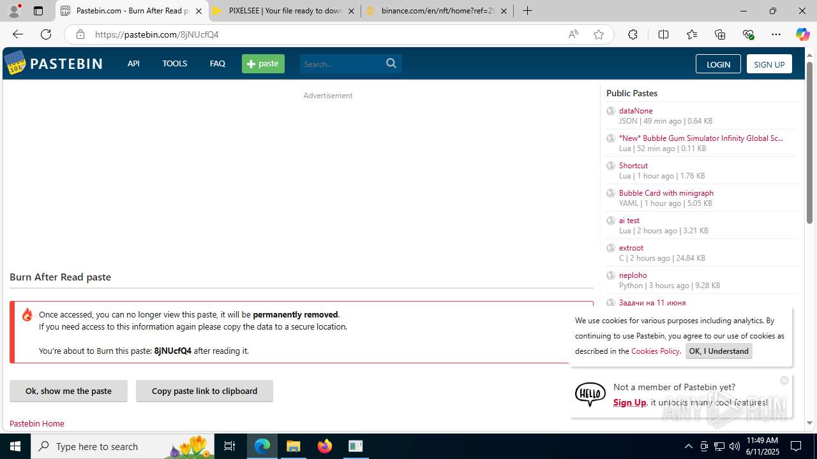The image size is (817, 459).
Task: Click the globe icon next to Shortcut paste
Action: click(611, 166)
